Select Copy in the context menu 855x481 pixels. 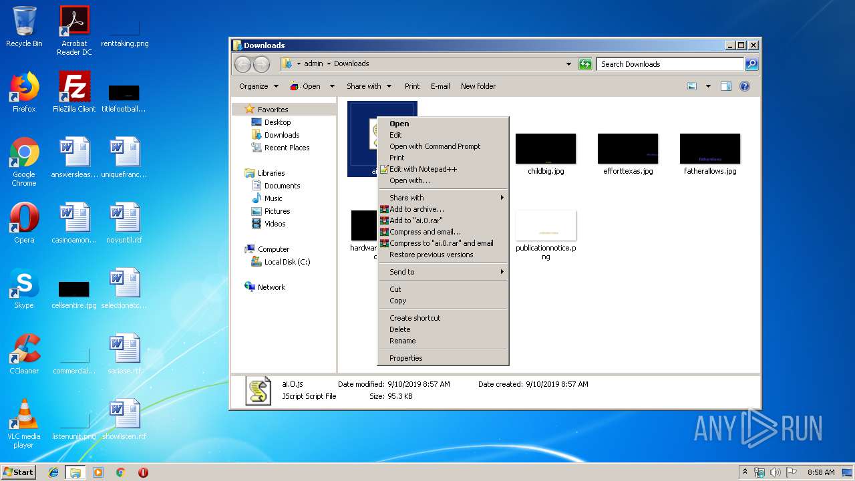point(444,301)
